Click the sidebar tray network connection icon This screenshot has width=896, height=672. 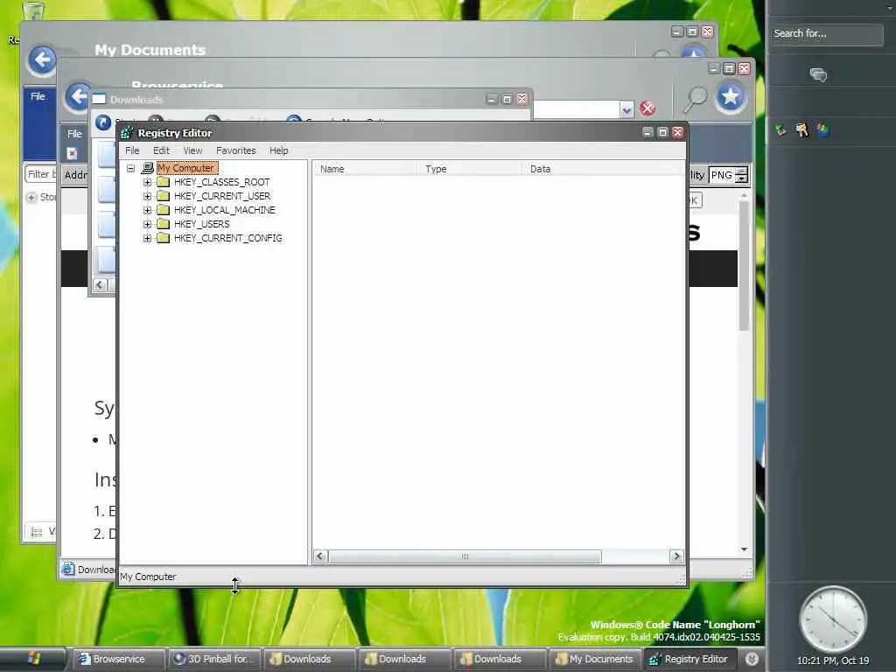click(x=780, y=130)
